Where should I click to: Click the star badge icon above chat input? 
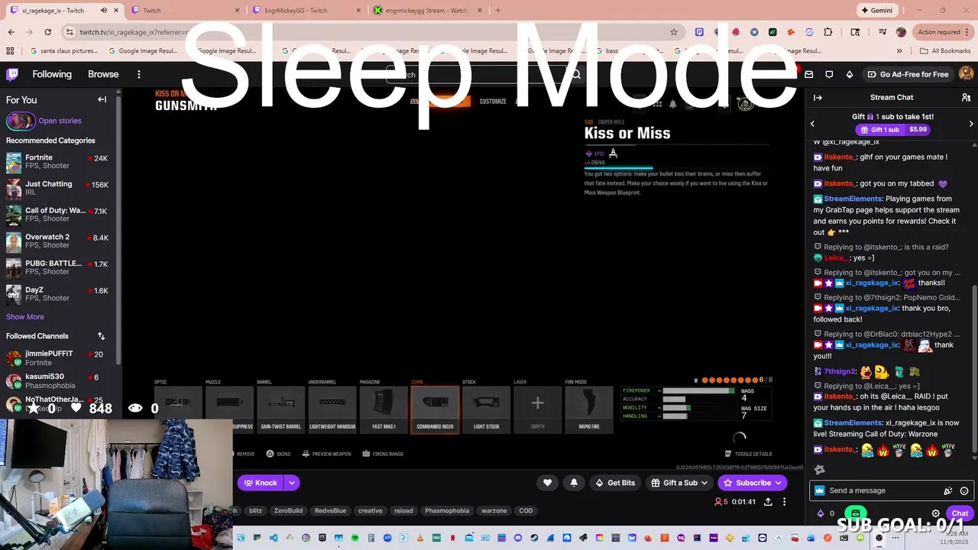(x=820, y=470)
